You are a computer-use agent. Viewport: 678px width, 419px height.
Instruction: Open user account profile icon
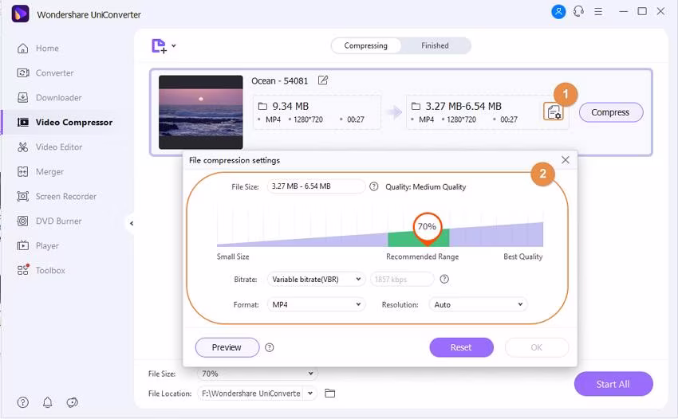pos(558,12)
